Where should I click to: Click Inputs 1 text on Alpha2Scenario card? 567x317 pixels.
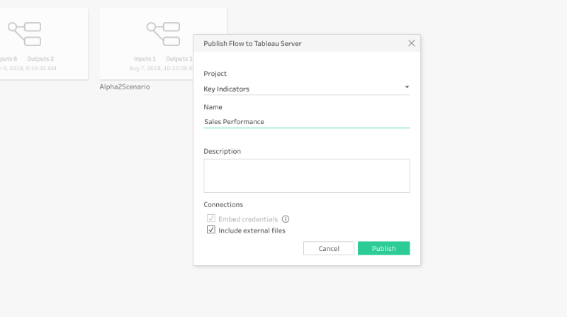click(145, 59)
